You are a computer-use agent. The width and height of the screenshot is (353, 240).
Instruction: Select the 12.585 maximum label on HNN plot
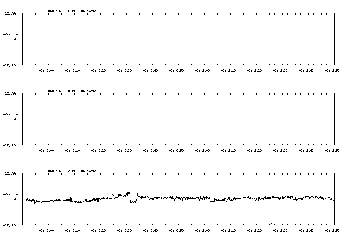coord(10,93)
